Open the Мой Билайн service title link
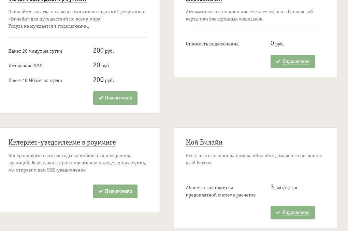Viewport: 348px width, 231px height. 204,142
